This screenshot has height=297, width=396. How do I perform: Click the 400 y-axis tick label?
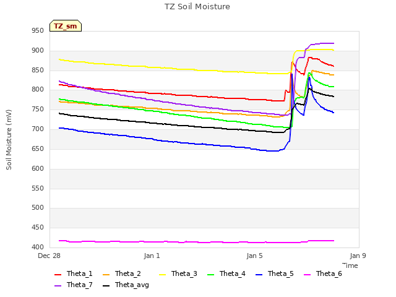coord(38,247)
